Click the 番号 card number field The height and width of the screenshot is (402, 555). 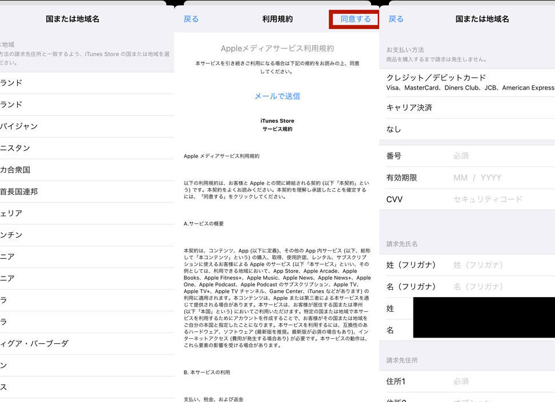(467, 156)
